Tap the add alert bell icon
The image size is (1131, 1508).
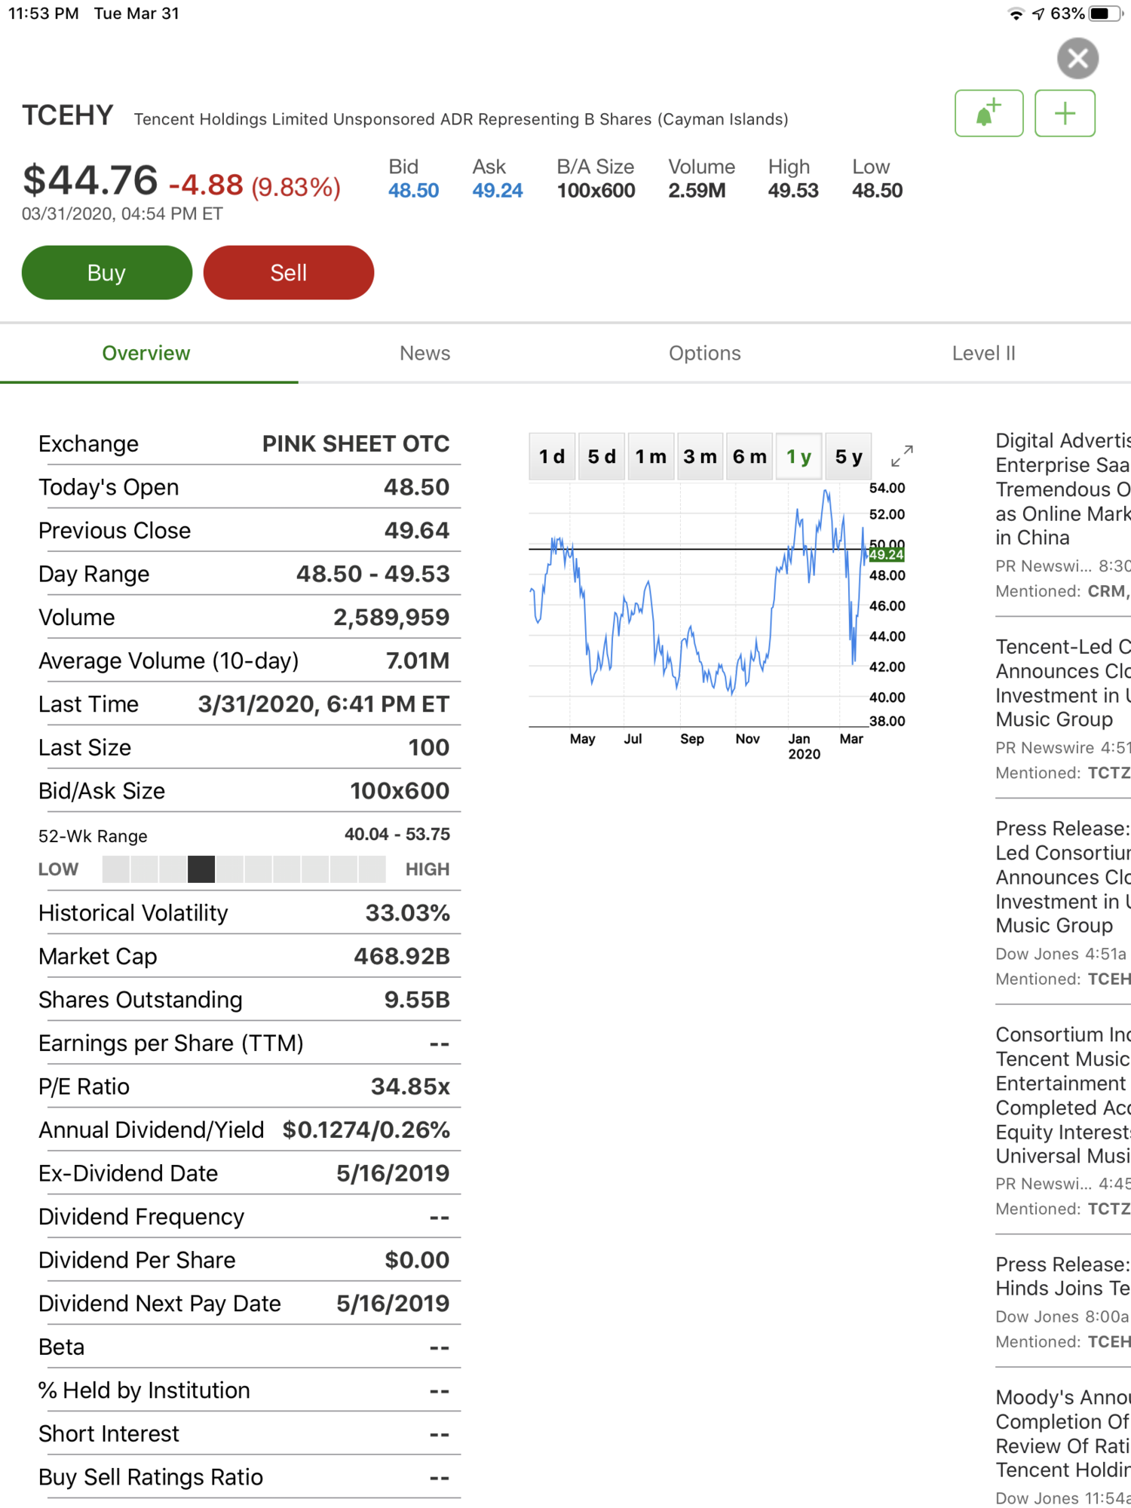coord(988,114)
